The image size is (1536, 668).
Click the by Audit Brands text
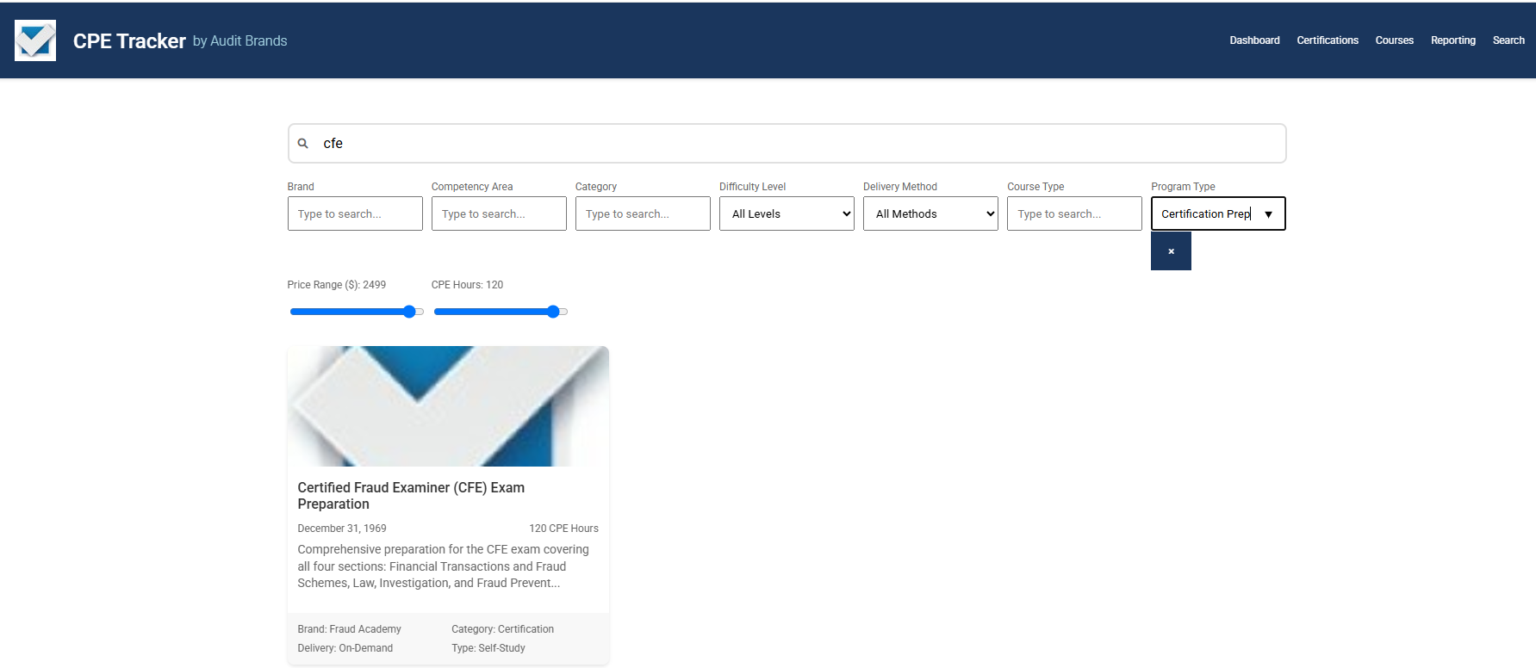point(239,41)
